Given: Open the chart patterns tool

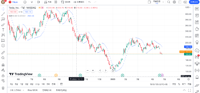Looking at the screenshot, I should pyautogui.click(x=3, y=35).
